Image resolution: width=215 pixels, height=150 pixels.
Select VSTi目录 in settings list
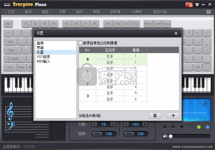pos(56,57)
